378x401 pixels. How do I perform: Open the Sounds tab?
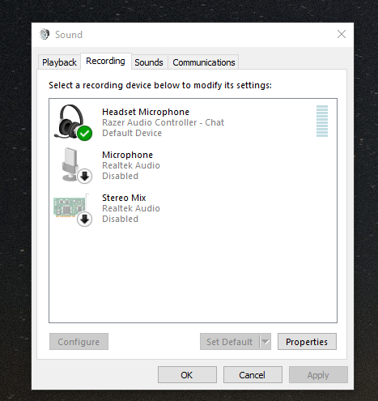tap(149, 62)
